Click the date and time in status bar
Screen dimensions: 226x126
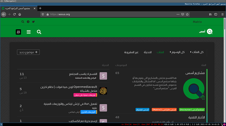click(210, 124)
